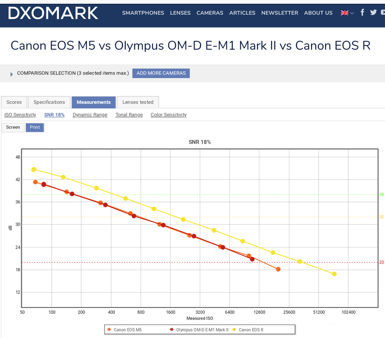
Task: Go to ARTICLES section
Action: point(242,13)
